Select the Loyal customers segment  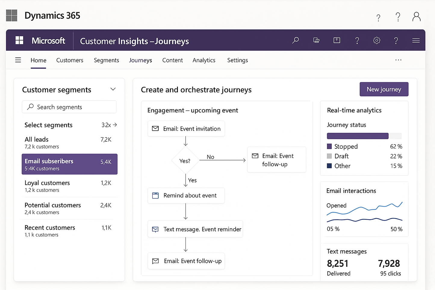click(69, 186)
